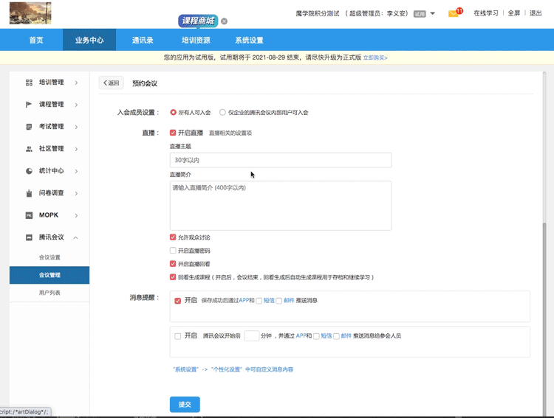554x418 pixels.
Task: Toggle the 开启直播 checkbox
Action: pyautogui.click(x=173, y=133)
